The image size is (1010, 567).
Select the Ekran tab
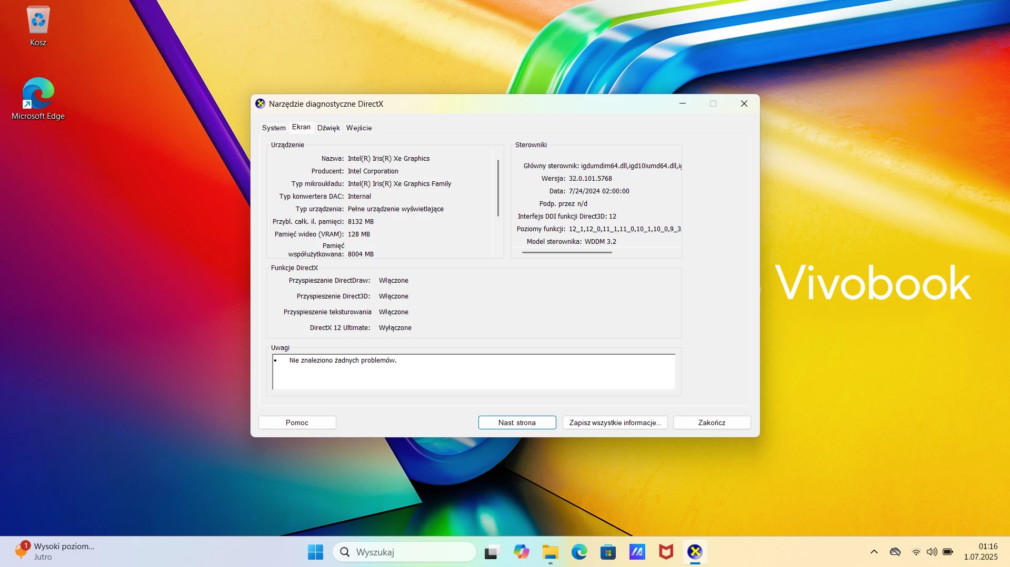[x=301, y=127]
